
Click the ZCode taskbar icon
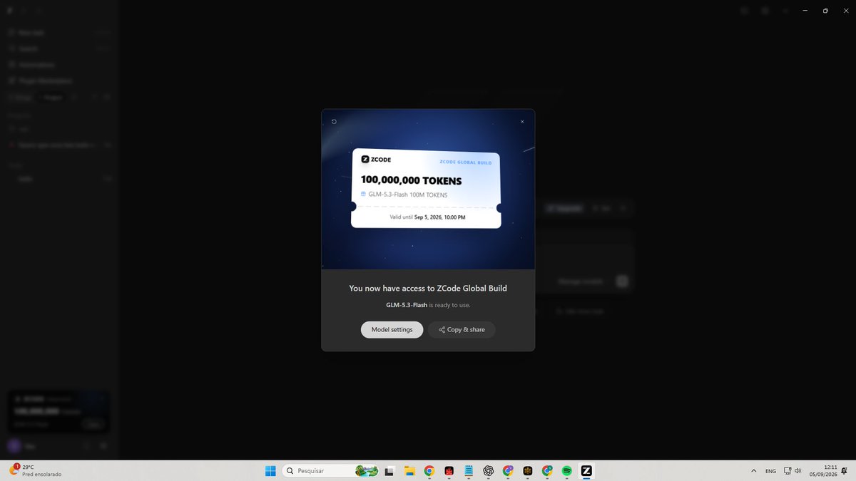586,471
